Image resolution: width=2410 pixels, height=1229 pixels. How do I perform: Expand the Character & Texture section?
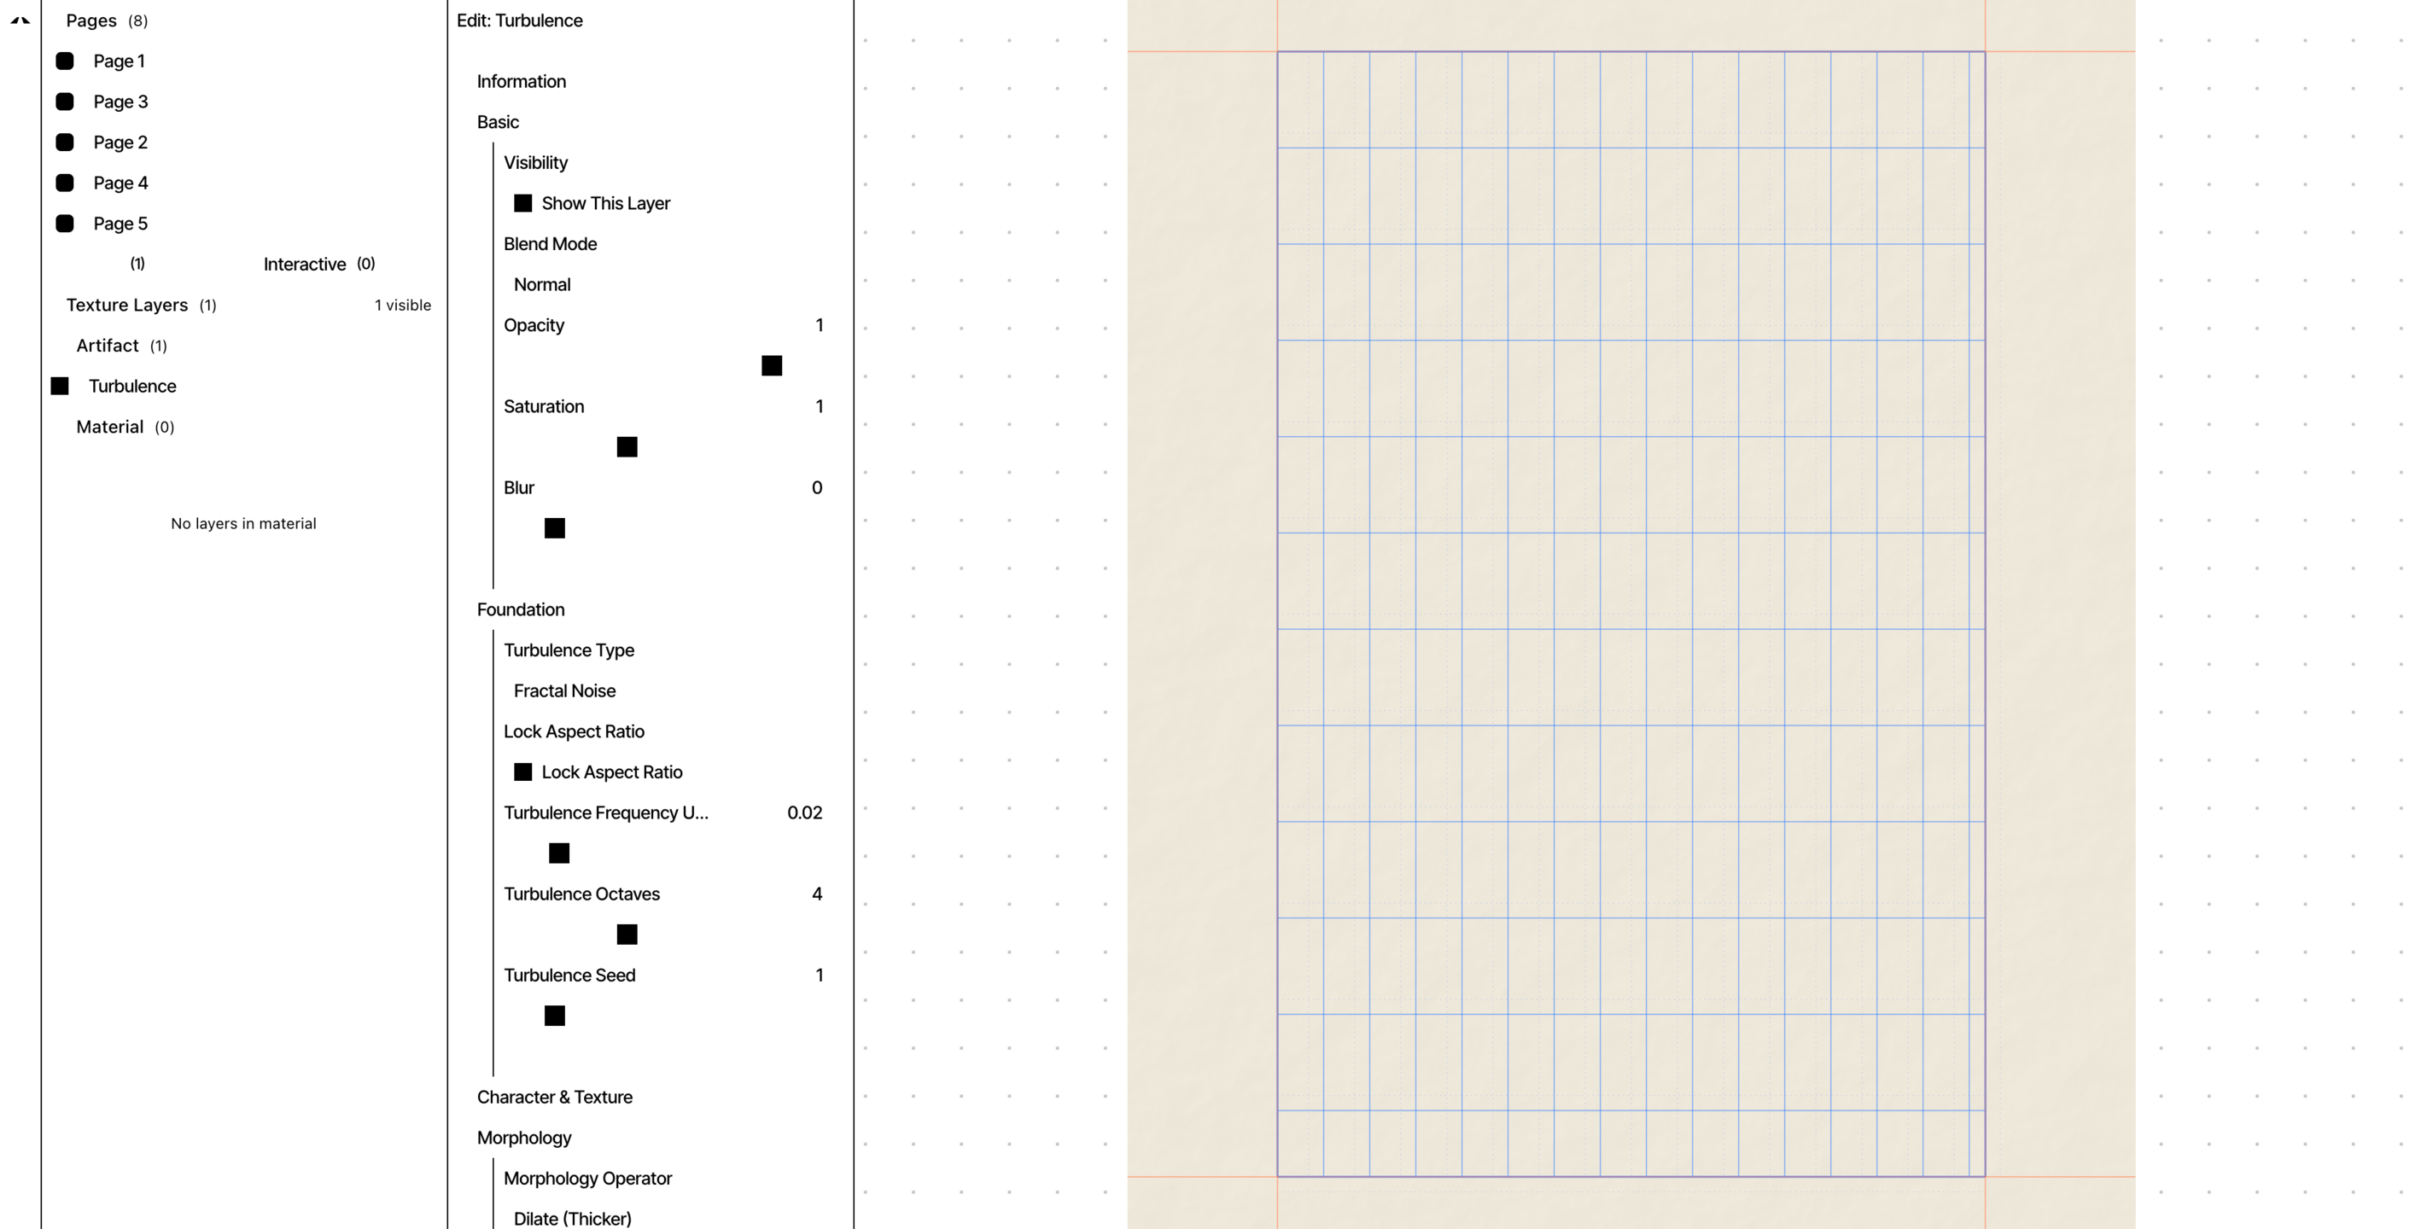pyautogui.click(x=554, y=1097)
